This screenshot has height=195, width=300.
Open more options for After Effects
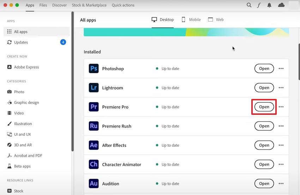(x=281, y=145)
